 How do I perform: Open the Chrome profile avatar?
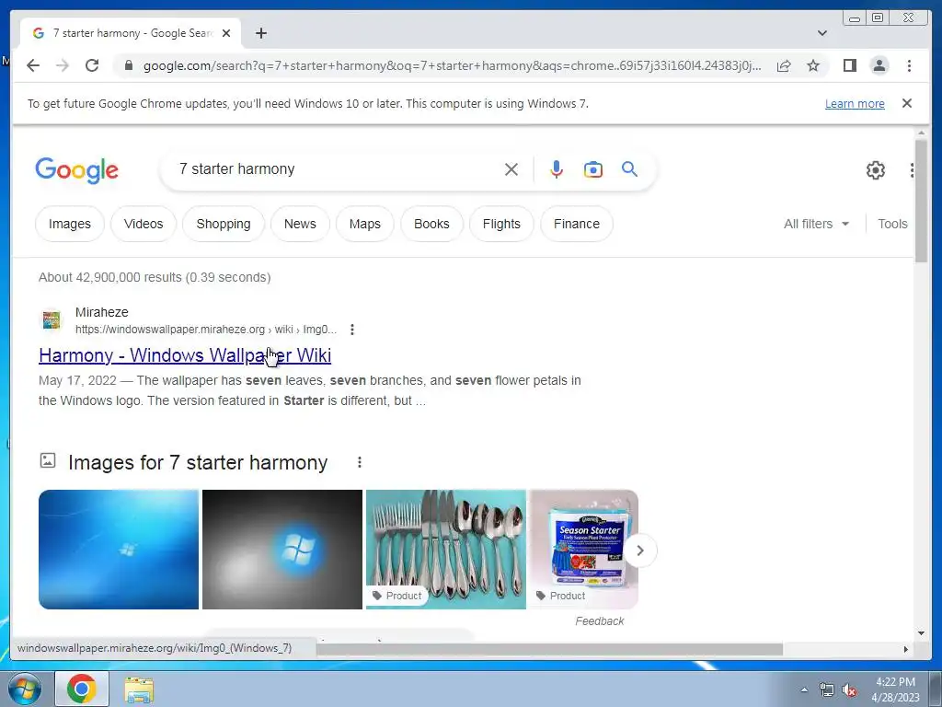[x=879, y=65]
